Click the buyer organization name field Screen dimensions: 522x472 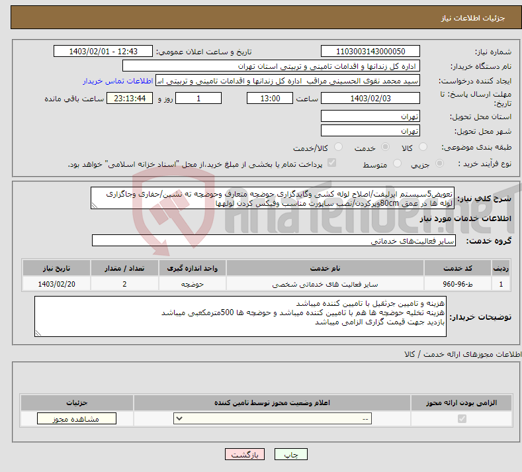(271, 66)
